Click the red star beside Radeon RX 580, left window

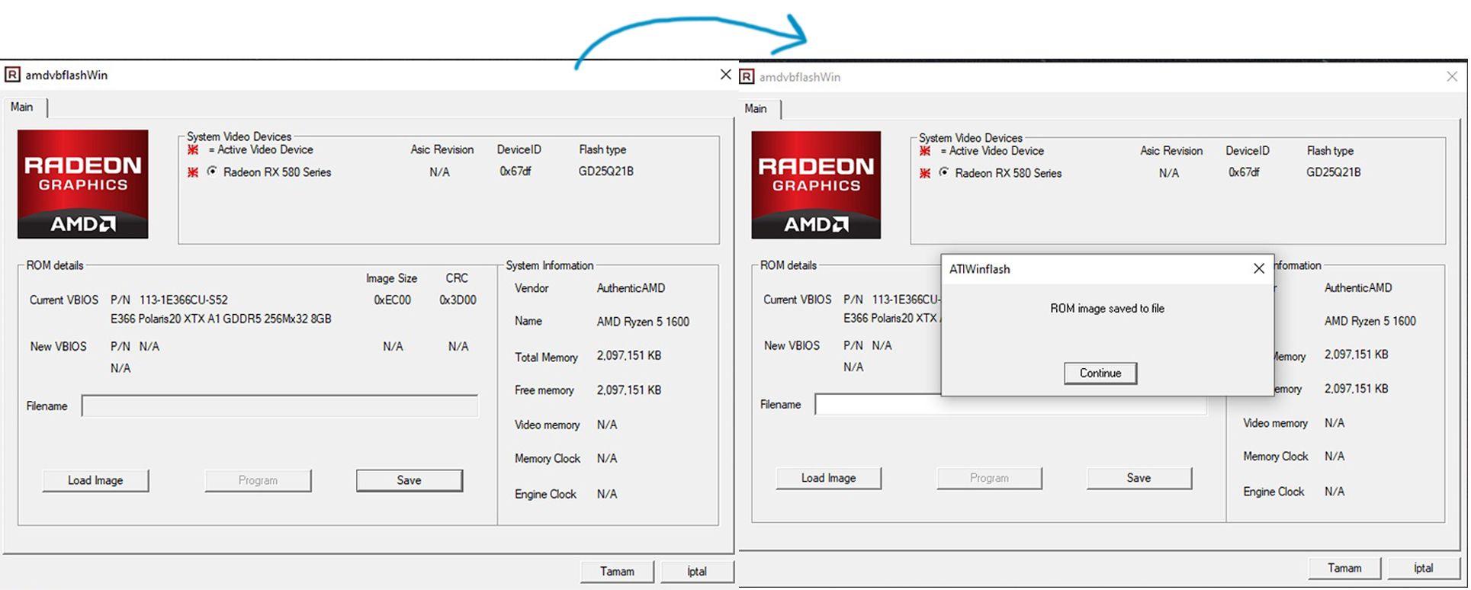[193, 172]
